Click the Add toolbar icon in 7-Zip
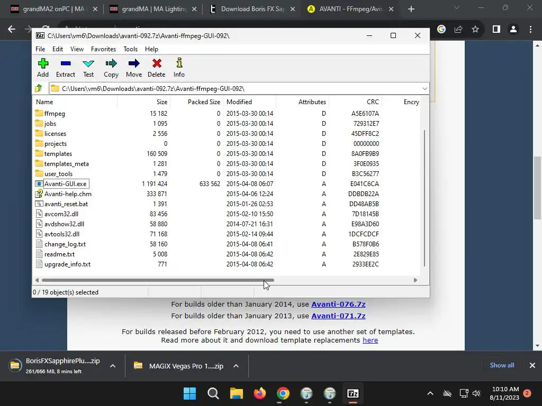This screenshot has width=542, height=406. 43,63
